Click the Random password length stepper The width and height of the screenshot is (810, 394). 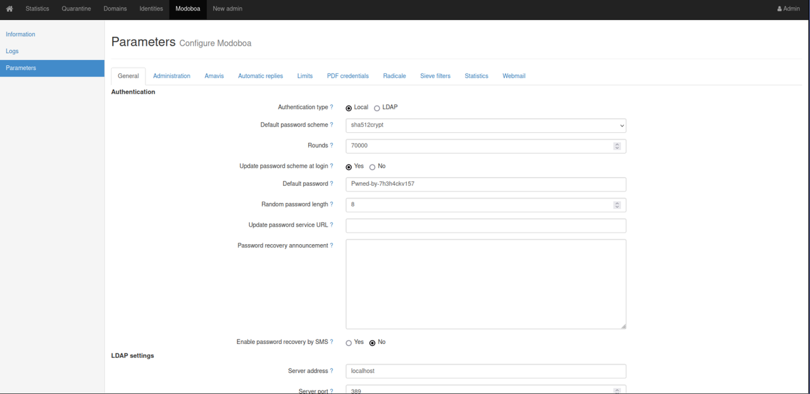[617, 205]
